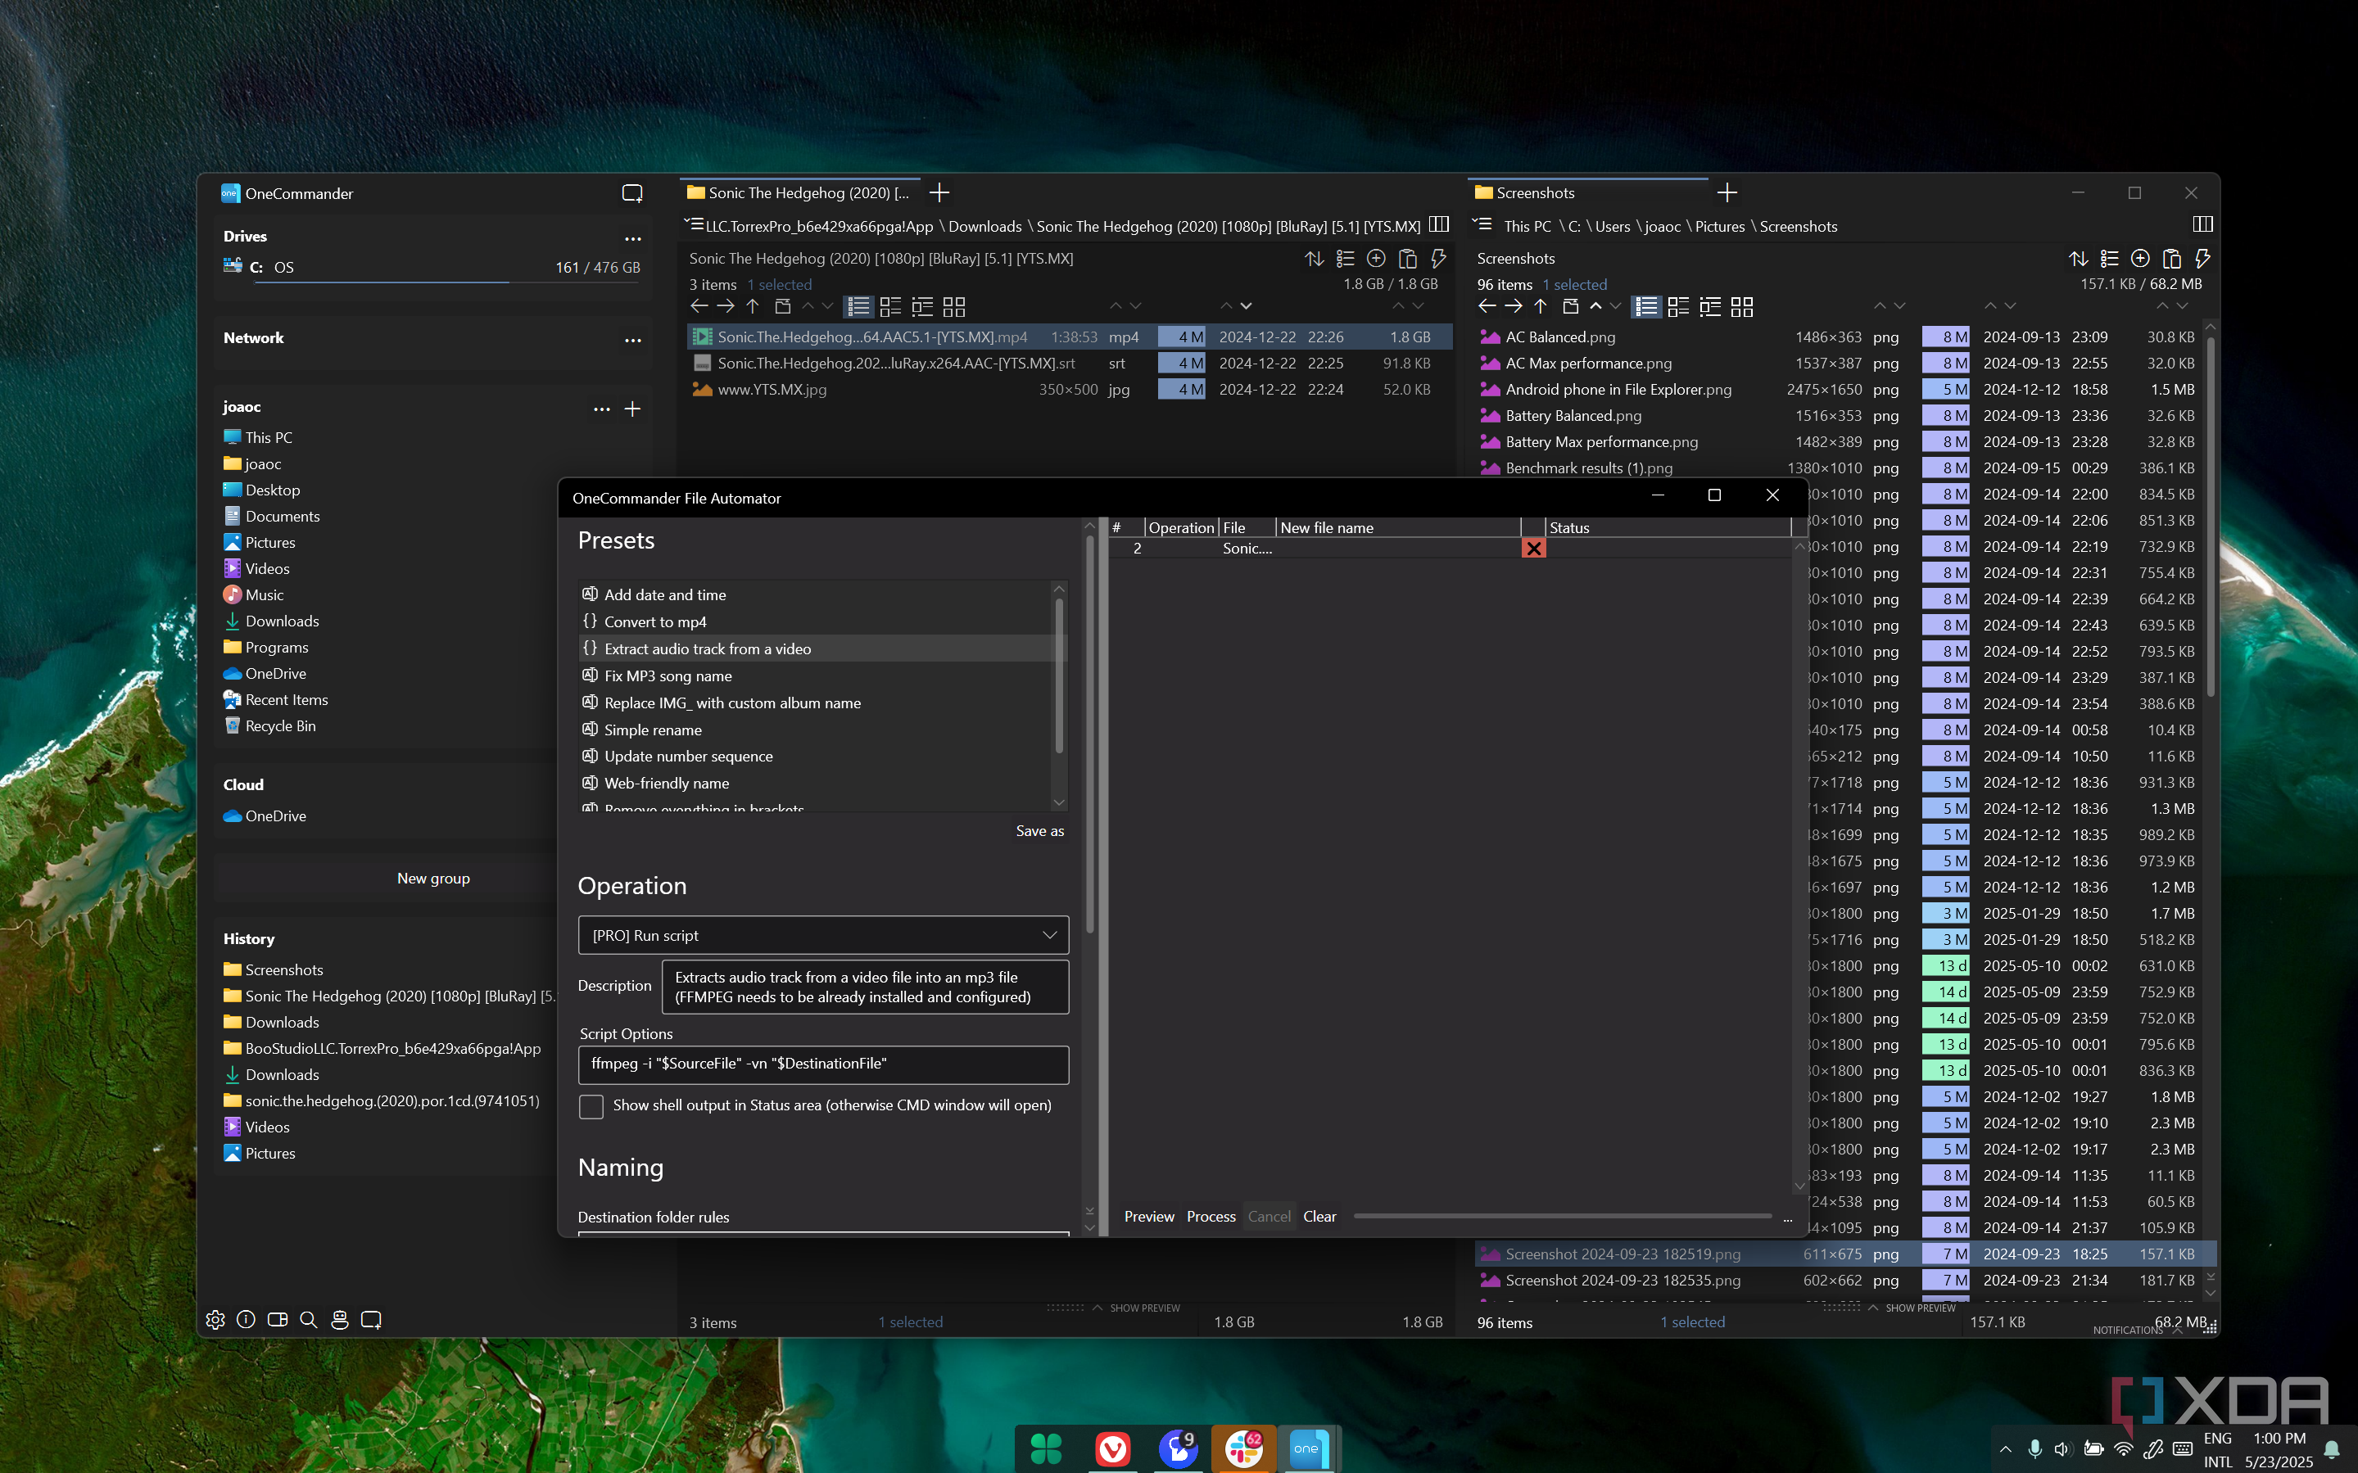Click the new item plus-circle icon in Screenshots pane
The height and width of the screenshot is (1473, 2358).
coord(2140,258)
